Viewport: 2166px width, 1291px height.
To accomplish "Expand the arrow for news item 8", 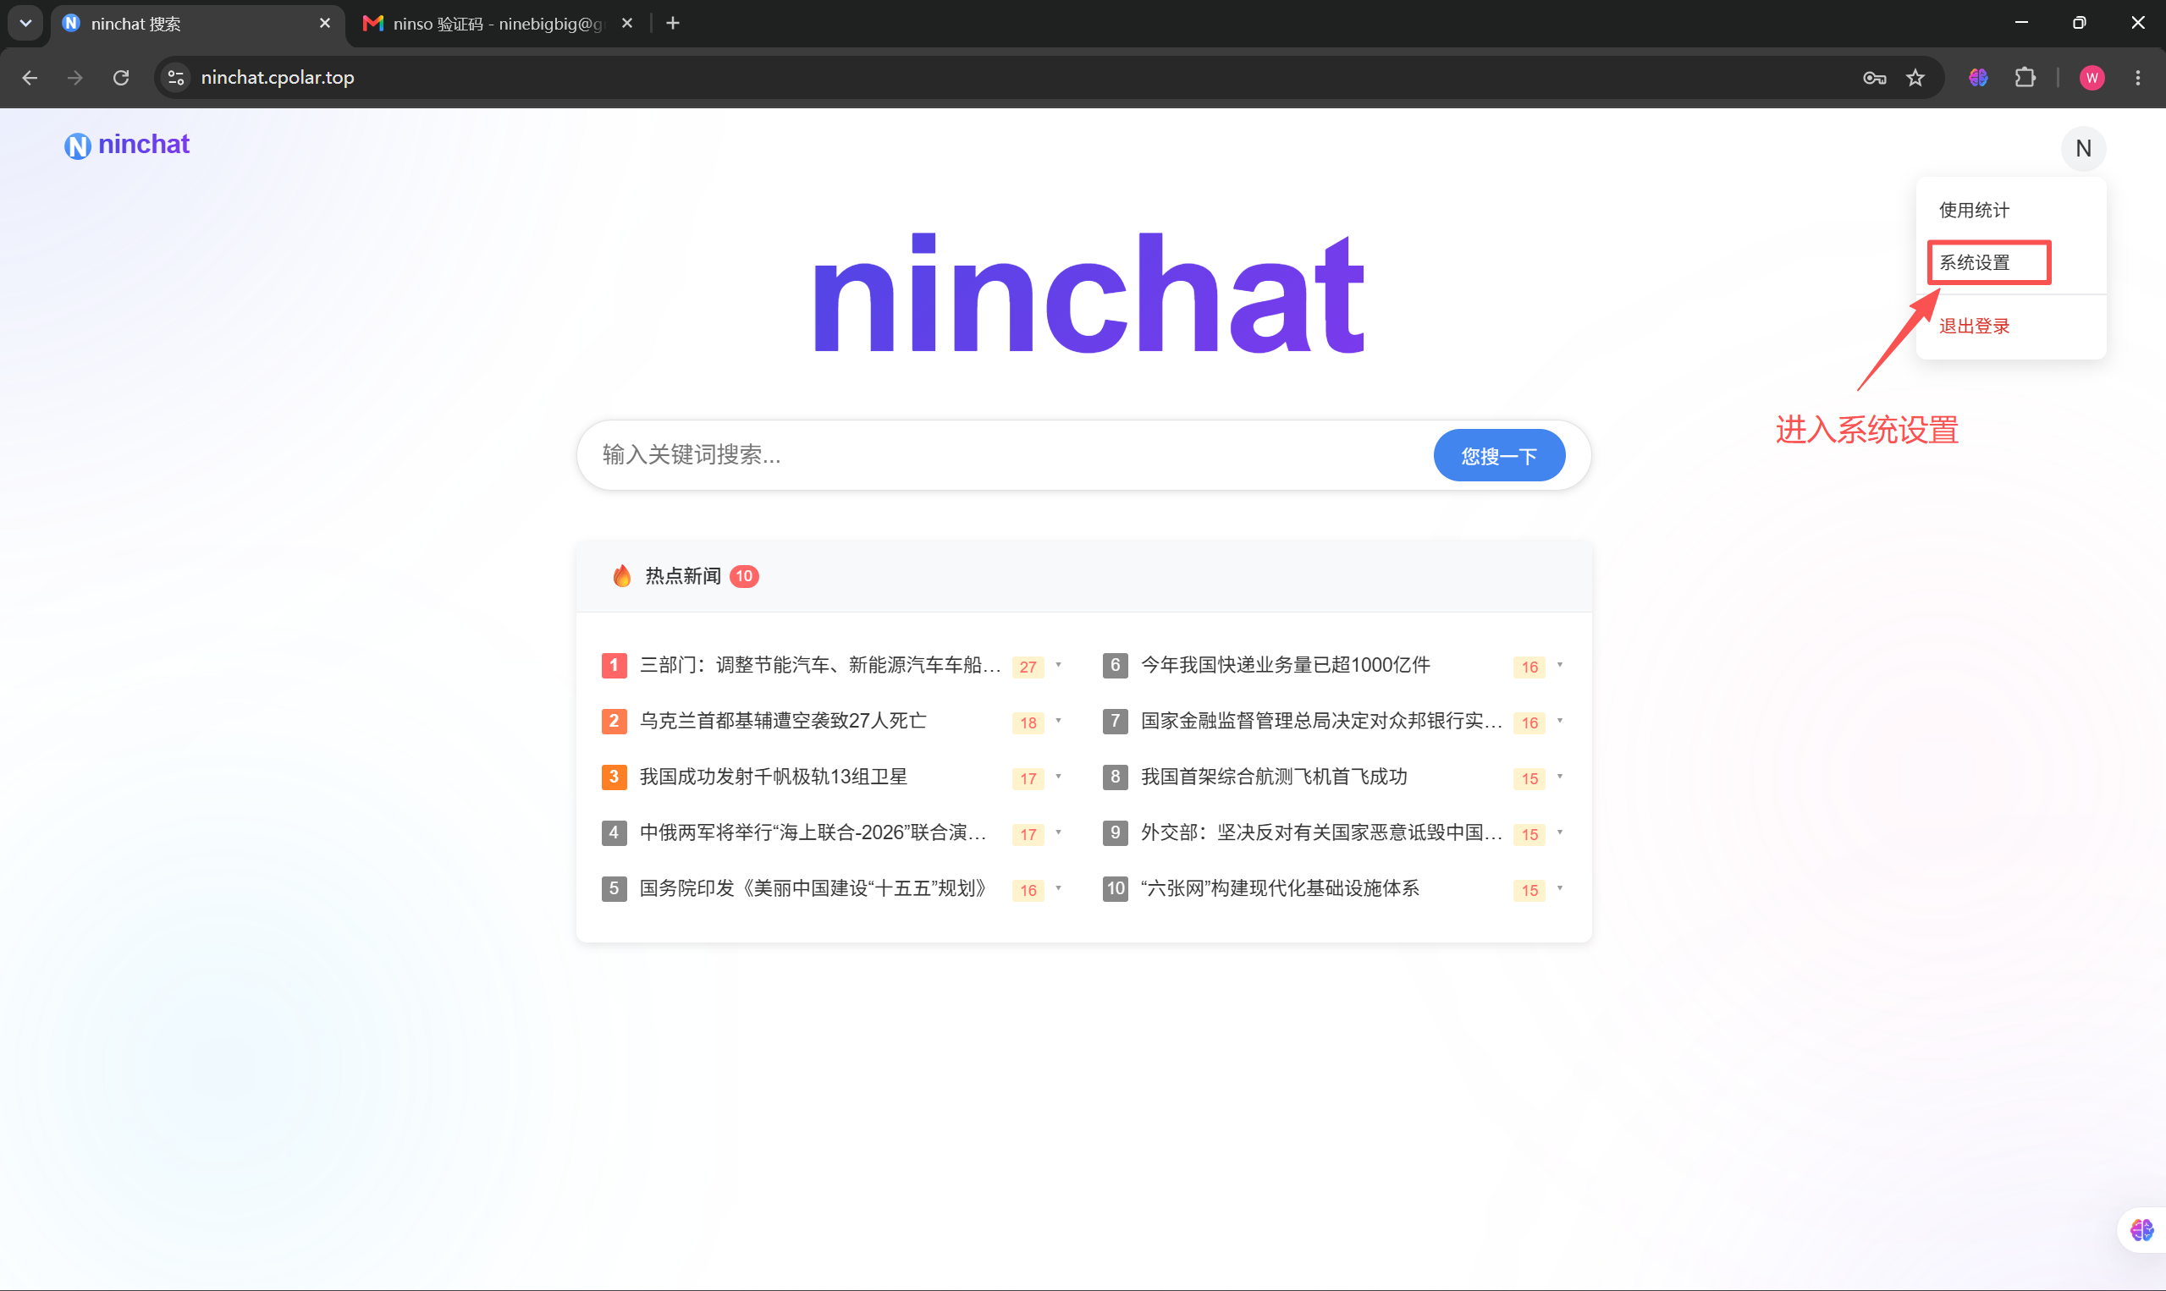I will point(1559,776).
